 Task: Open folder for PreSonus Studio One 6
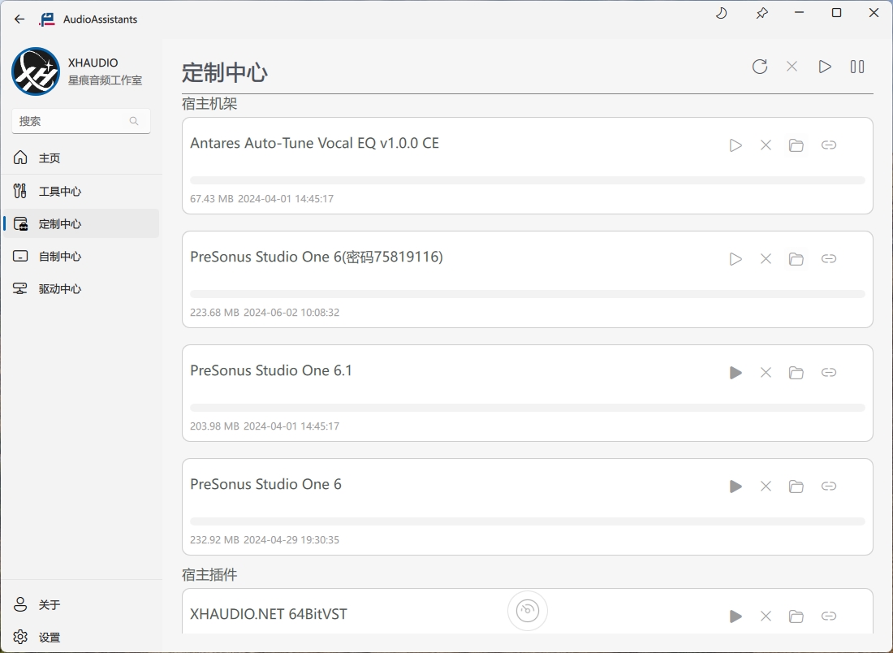coord(796,487)
